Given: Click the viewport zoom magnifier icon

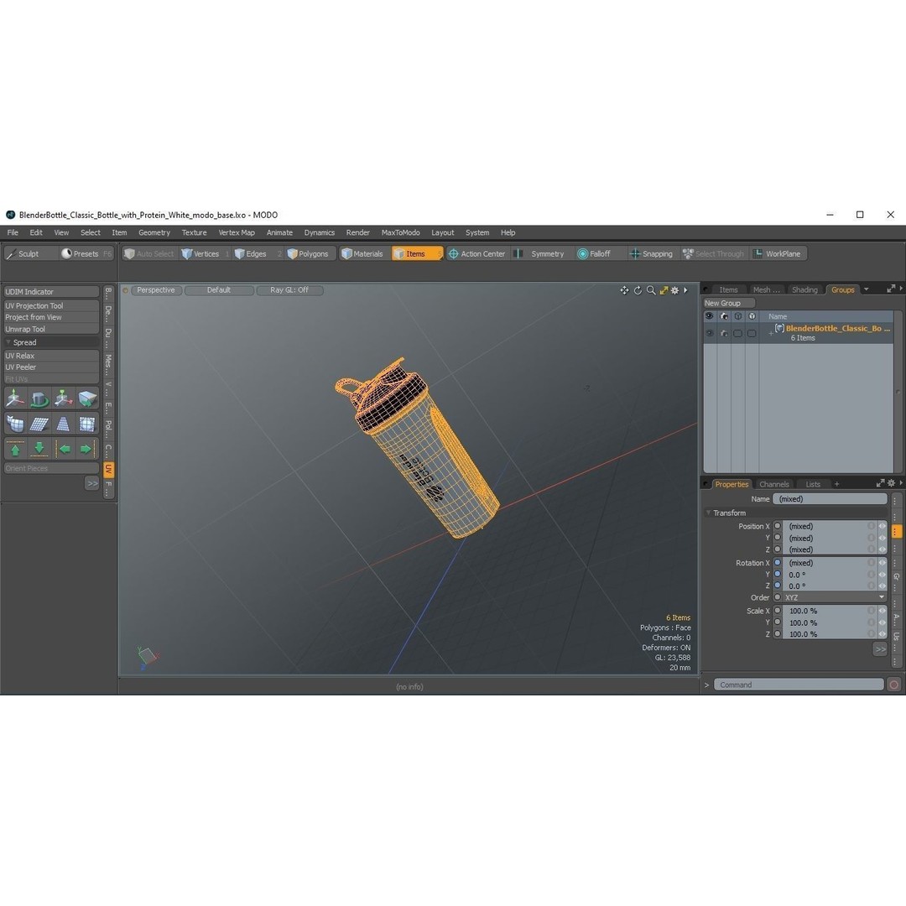Looking at the screenshot, I should (x=651, y=290).
